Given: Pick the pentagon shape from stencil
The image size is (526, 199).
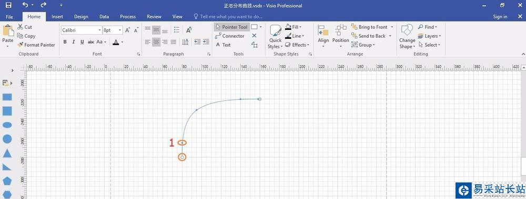Looking at the screenshot, I should (x=7, y=181).
